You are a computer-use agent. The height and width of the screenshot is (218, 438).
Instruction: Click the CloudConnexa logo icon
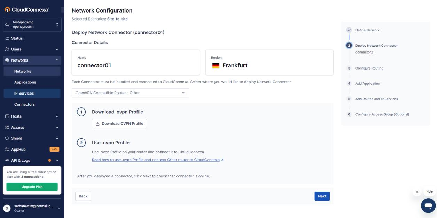(7, 10)
